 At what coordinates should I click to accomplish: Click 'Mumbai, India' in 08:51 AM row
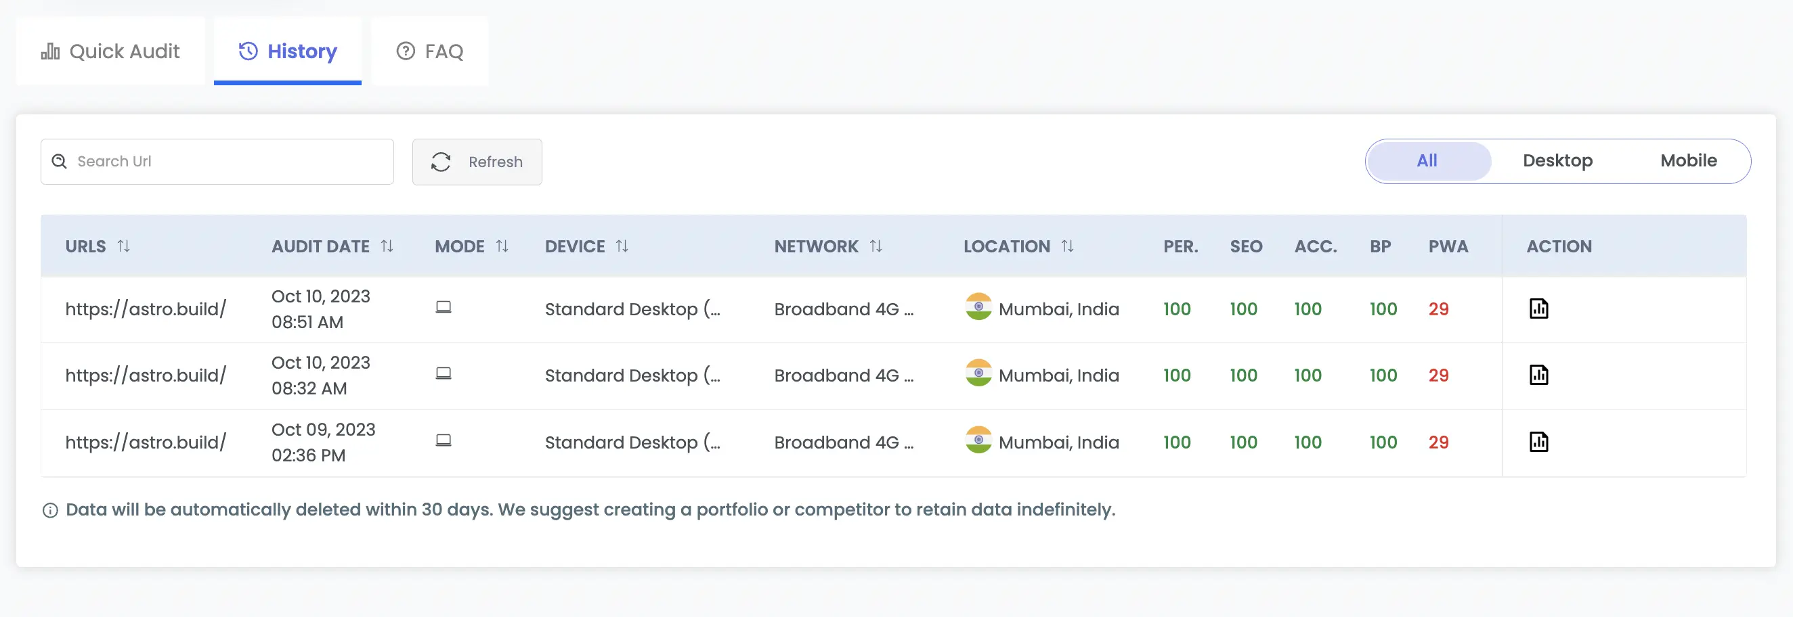[x=1059, y=309]
